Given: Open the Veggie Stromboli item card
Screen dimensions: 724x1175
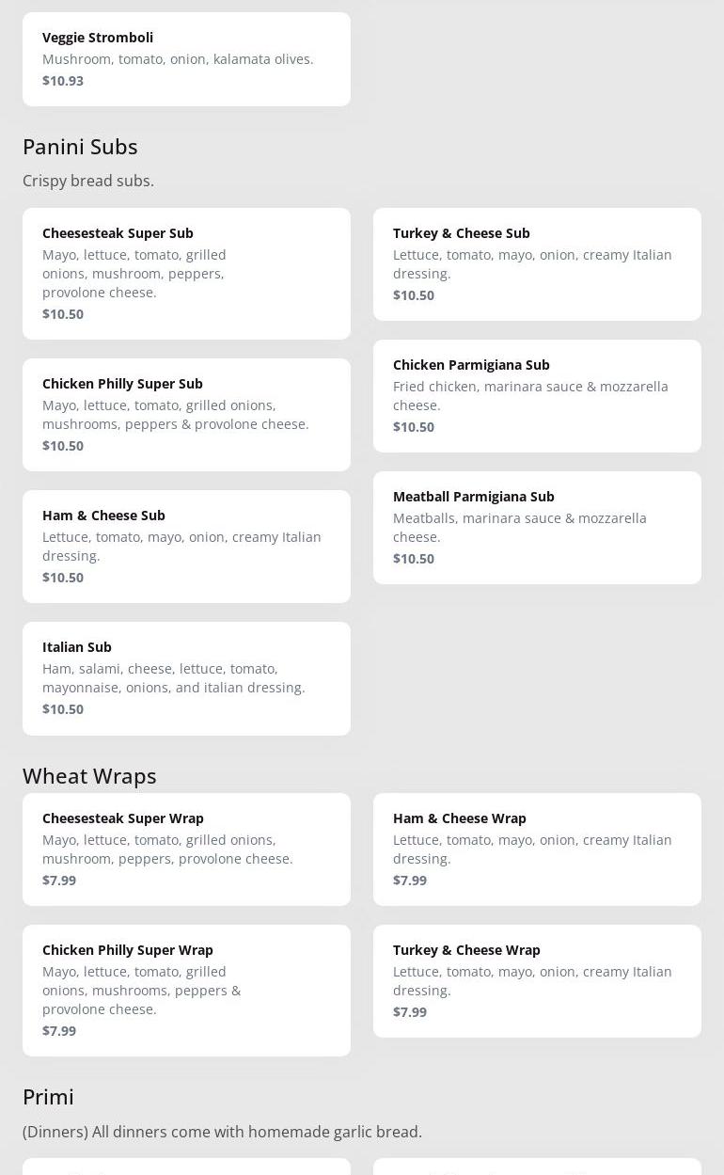Looking at the screenshot, I should click(186, 58).
